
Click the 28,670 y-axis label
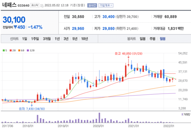pos(183,81)
